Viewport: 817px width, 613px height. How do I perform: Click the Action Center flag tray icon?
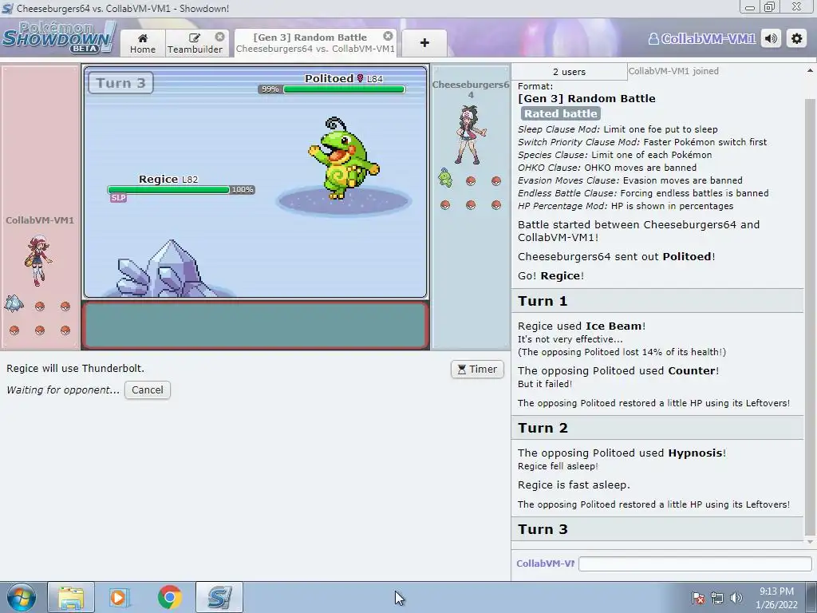click(697, 599)
